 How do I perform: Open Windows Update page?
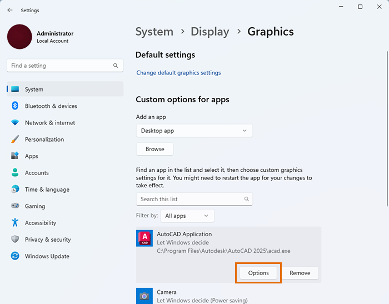coord(47,256)
